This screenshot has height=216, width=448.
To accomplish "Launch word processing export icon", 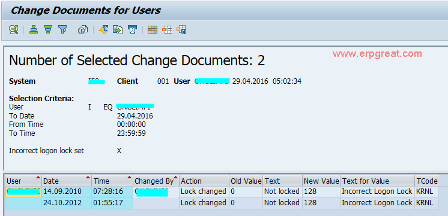I will click(104, 29).
